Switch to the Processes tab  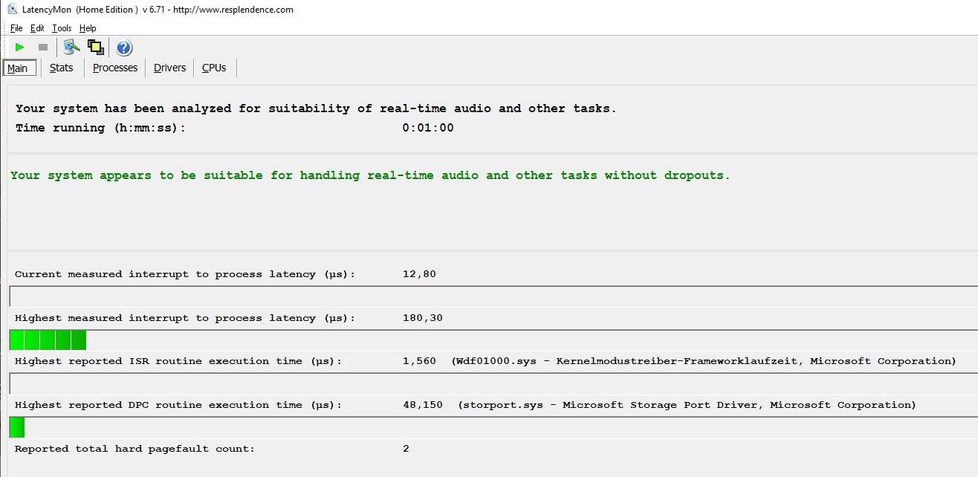coord(115,68)
